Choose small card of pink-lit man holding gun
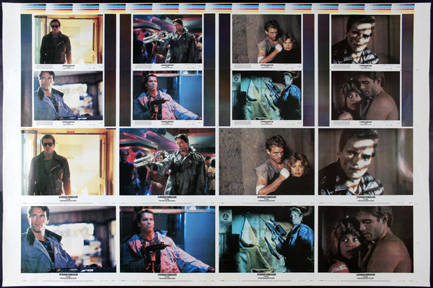 (167, 95)
